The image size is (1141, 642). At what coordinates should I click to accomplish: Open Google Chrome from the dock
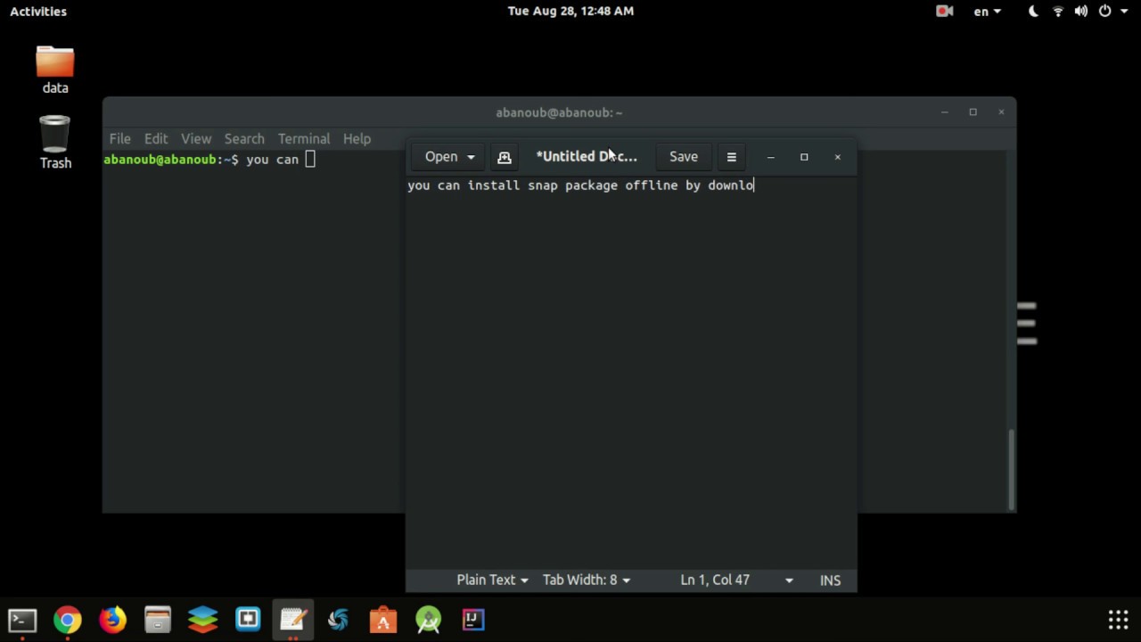pos(68,620)
